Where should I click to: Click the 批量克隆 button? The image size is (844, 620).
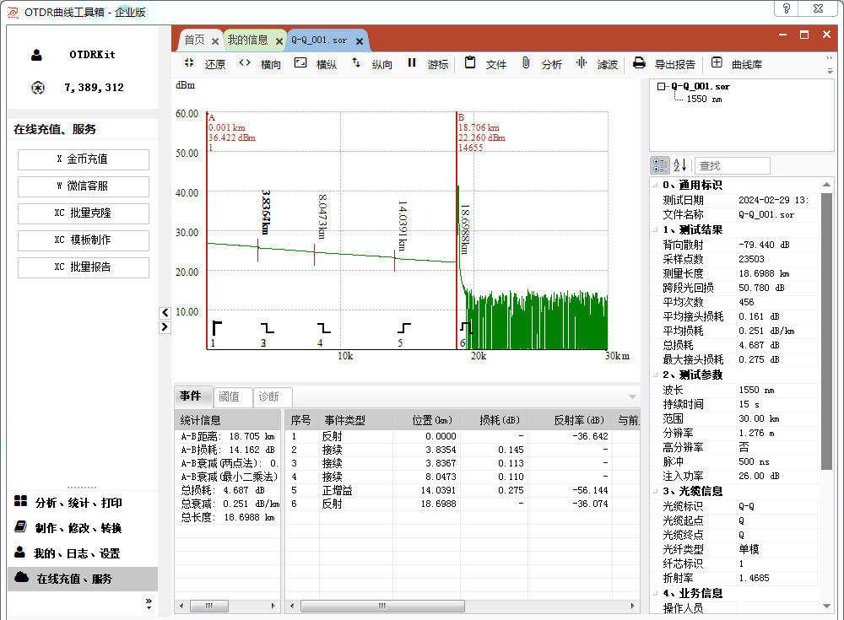point(83,213)
